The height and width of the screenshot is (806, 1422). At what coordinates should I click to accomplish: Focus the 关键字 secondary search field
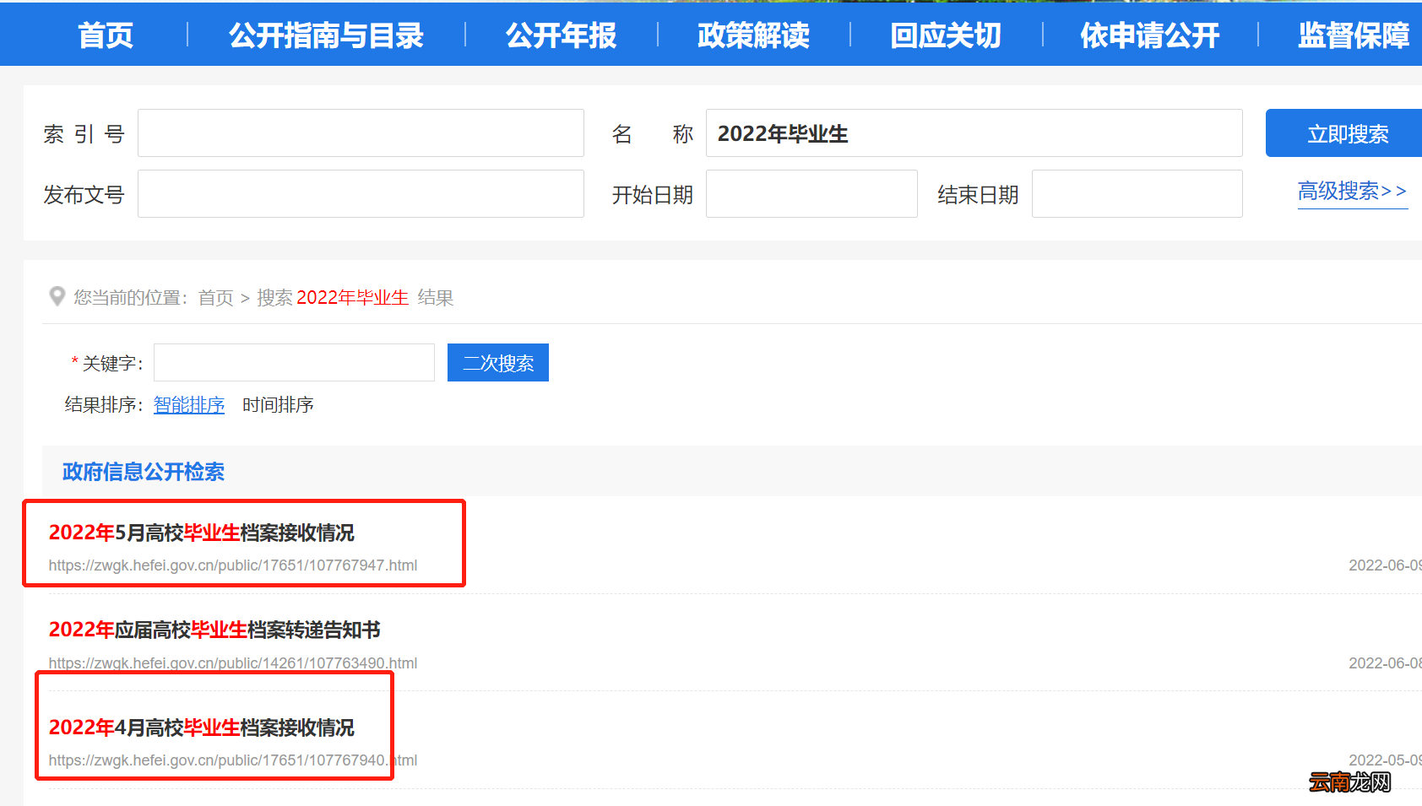[294, 362]
